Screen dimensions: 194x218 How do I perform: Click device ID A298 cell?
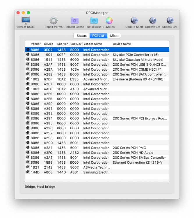(48, 138)
